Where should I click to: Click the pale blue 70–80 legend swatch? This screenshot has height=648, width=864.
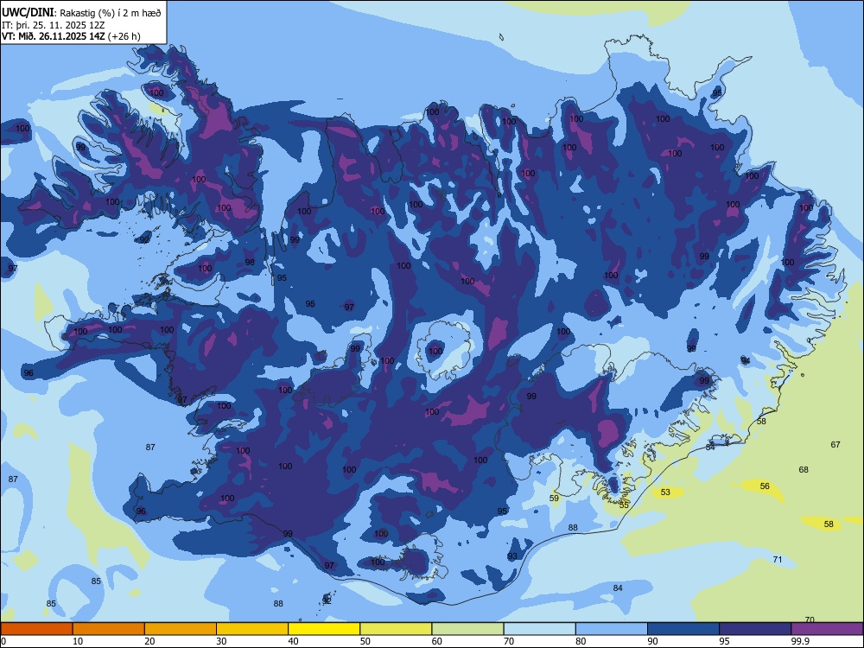[540, 629]
